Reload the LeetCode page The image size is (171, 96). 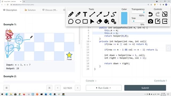click(8, 5)
